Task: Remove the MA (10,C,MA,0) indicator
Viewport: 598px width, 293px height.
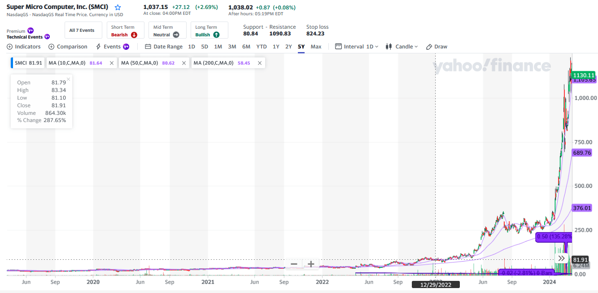Action: click(111, 63)
